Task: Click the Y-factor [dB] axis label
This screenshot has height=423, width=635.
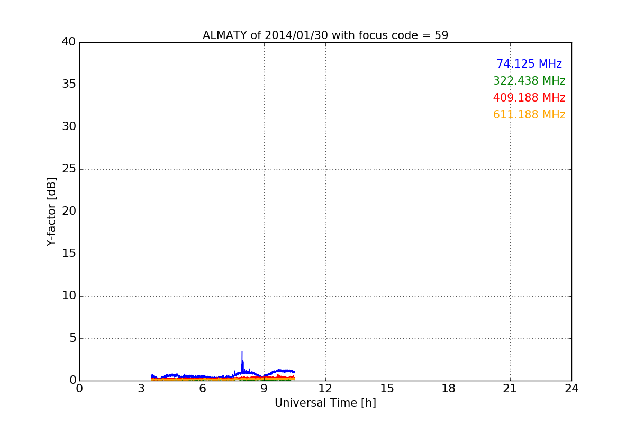Action: [x=51, y=212]
